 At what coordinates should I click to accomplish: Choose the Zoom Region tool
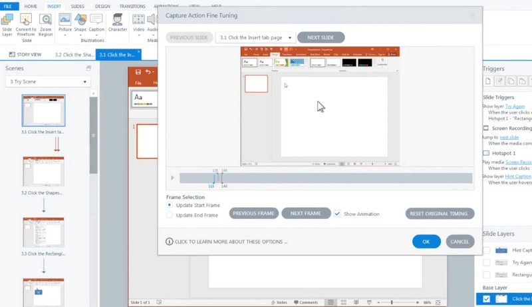pyautogui.click(x=45, y=25)
